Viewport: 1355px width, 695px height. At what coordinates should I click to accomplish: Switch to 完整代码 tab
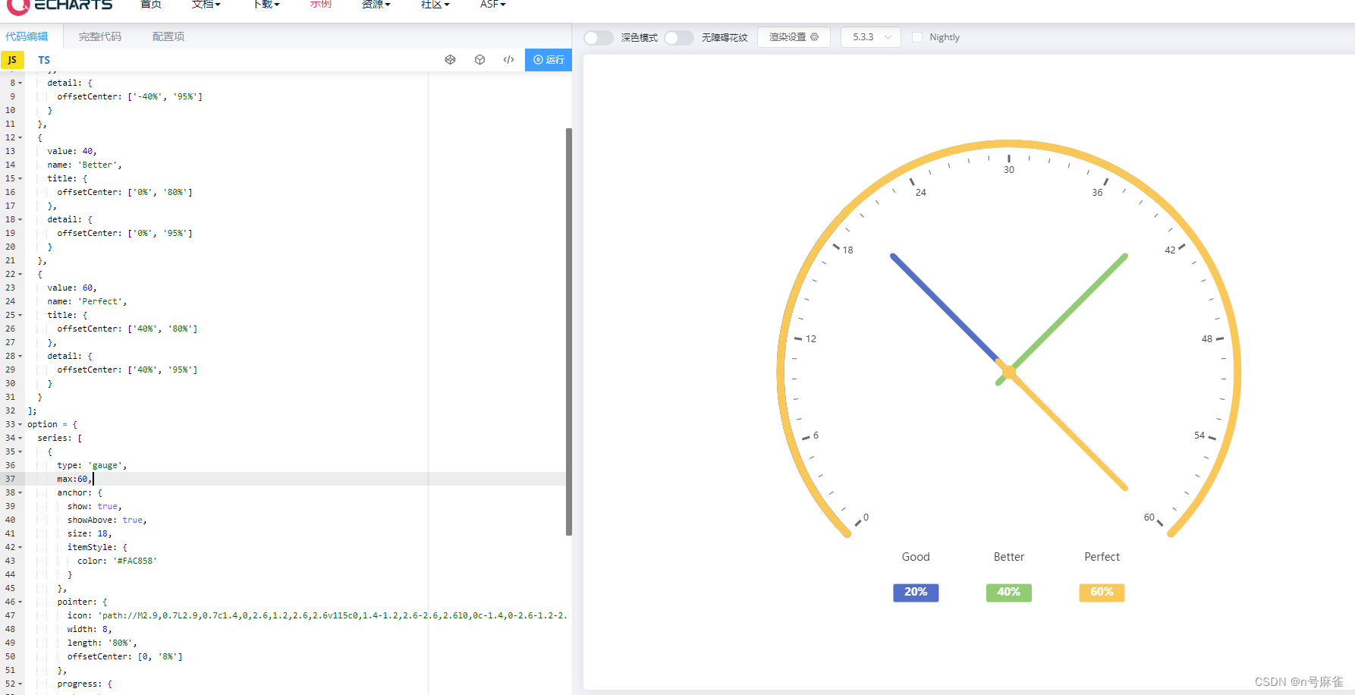pos(100,36)
